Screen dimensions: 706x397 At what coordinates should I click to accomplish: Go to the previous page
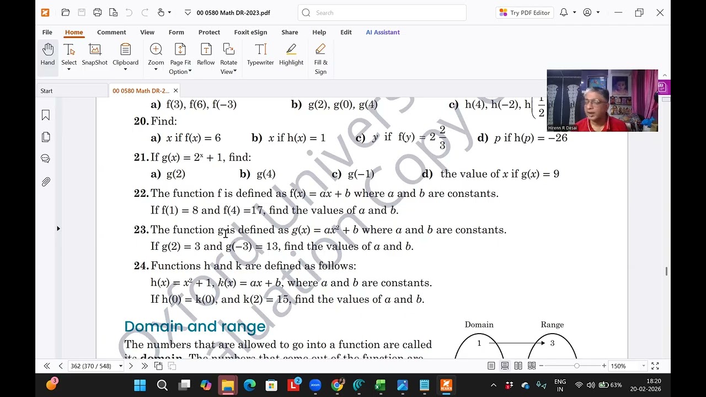pos(61,366)
